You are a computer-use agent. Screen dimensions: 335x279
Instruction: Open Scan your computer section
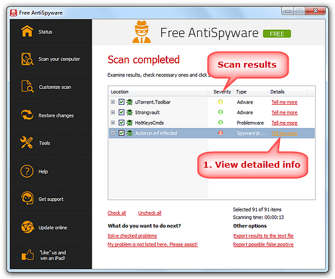point(51,59)
